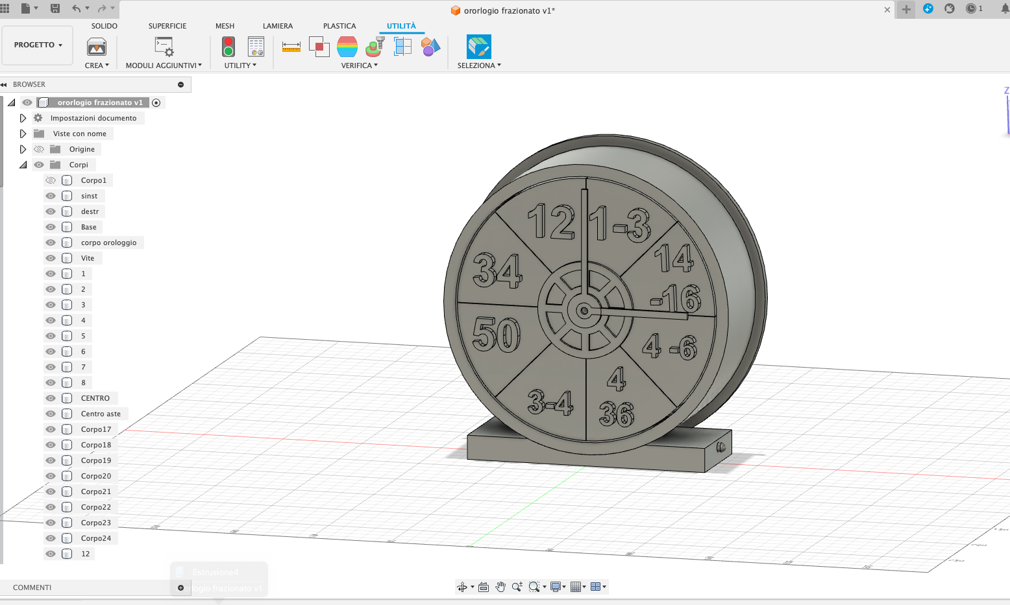Click the Undo arrow
Screen dimensions: 1010x605
pos(77,8)
